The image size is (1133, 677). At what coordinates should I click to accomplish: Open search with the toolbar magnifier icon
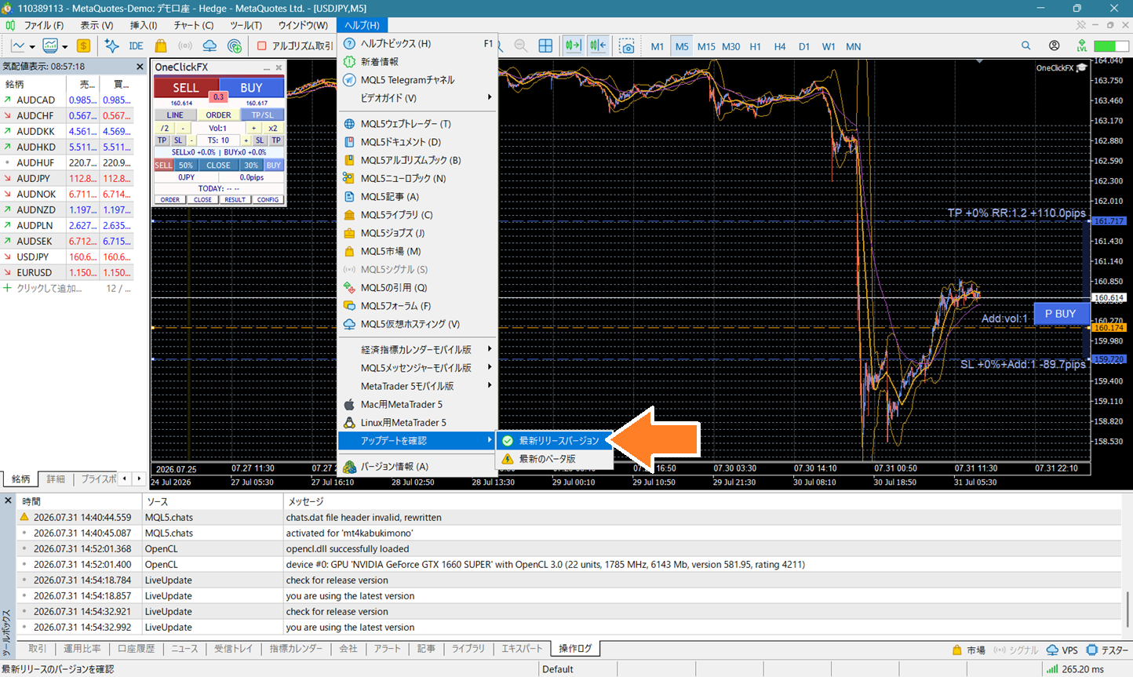tap(1026, 46)
